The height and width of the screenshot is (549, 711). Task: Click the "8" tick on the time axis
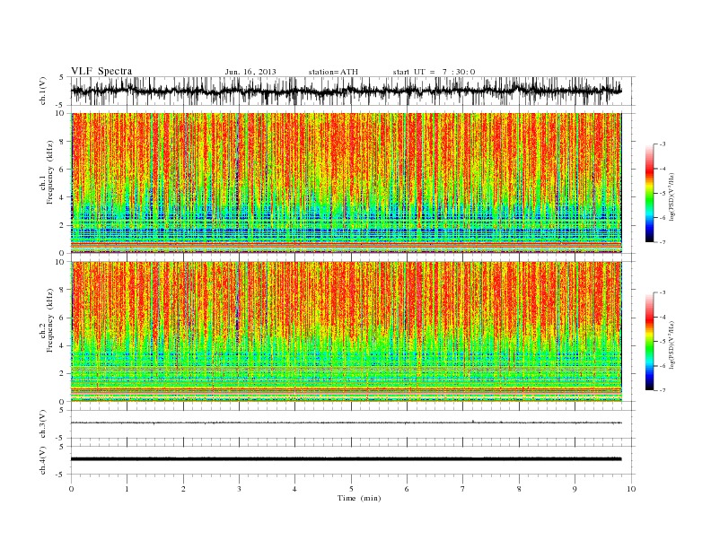[x=519, y=489]
